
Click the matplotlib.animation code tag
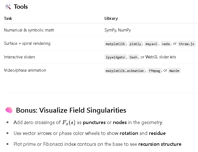pyautogui.click(x=125, y=71)
